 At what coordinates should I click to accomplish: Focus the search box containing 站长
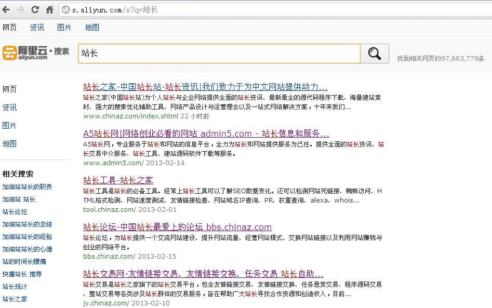[218, 53]
